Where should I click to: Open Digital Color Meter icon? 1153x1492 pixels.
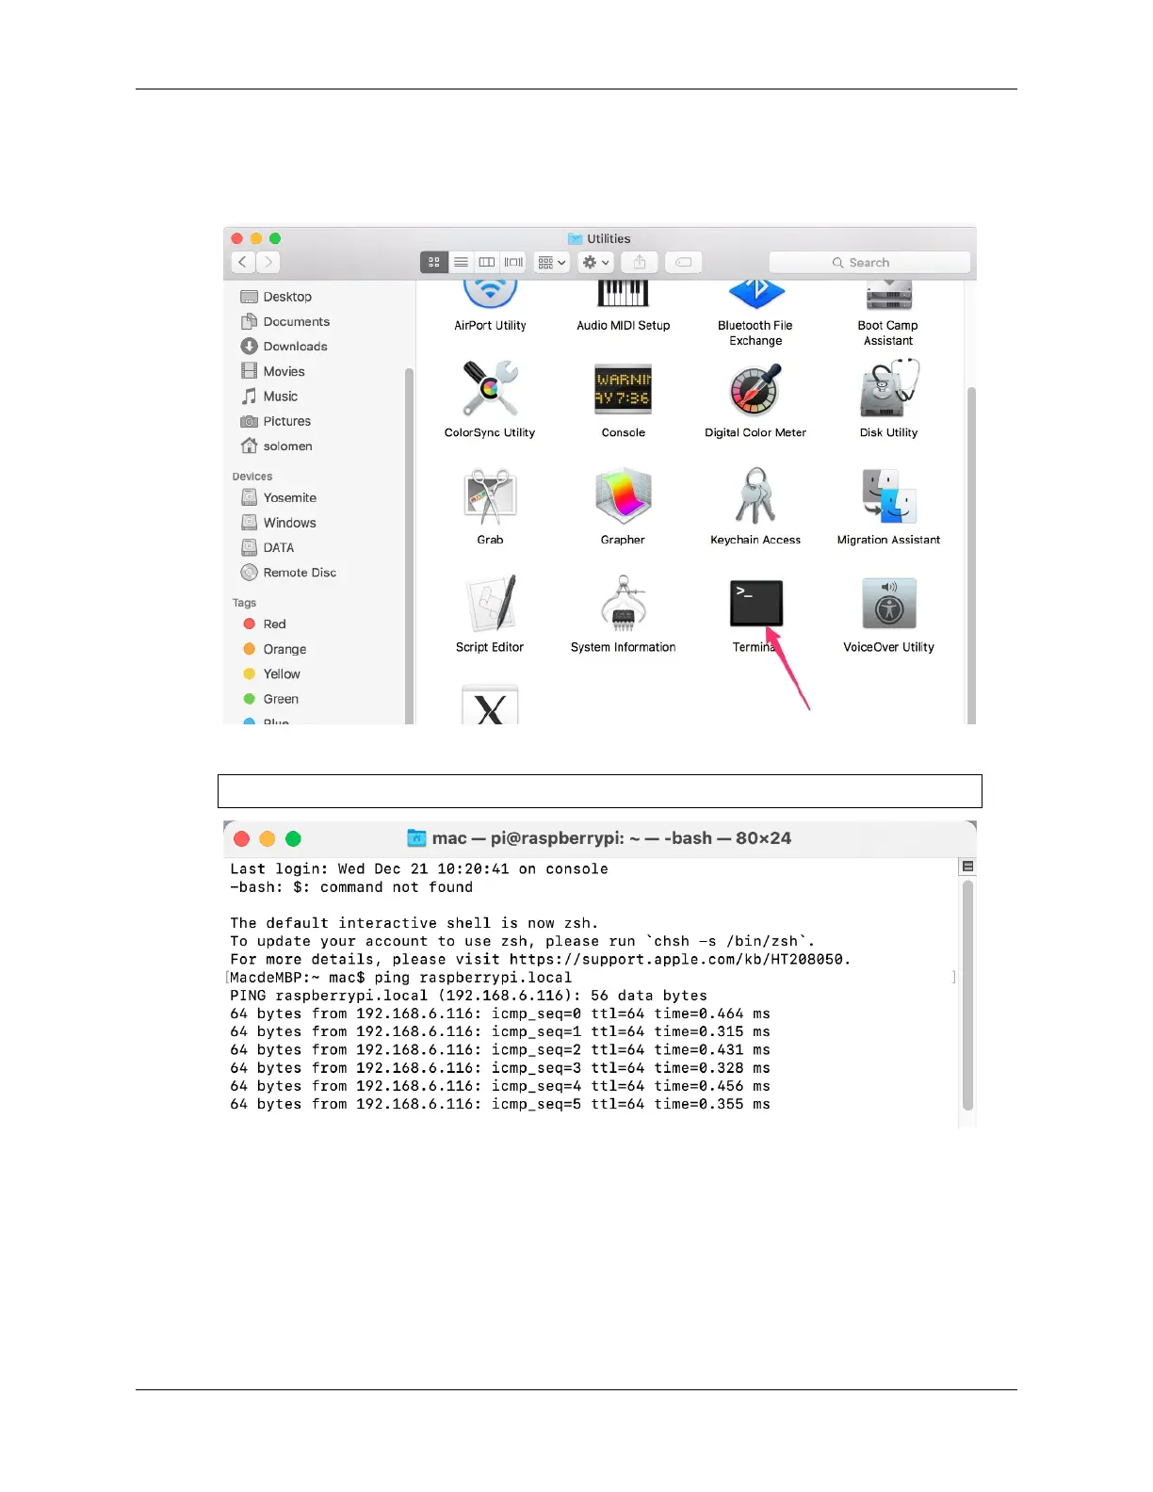pos(755,389)
